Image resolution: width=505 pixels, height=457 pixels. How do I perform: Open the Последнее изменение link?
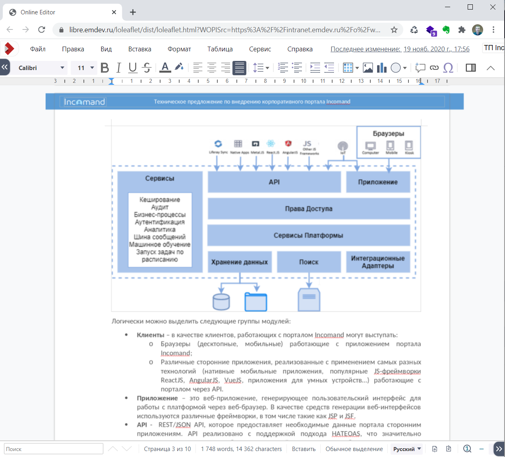tap(400, 49)
